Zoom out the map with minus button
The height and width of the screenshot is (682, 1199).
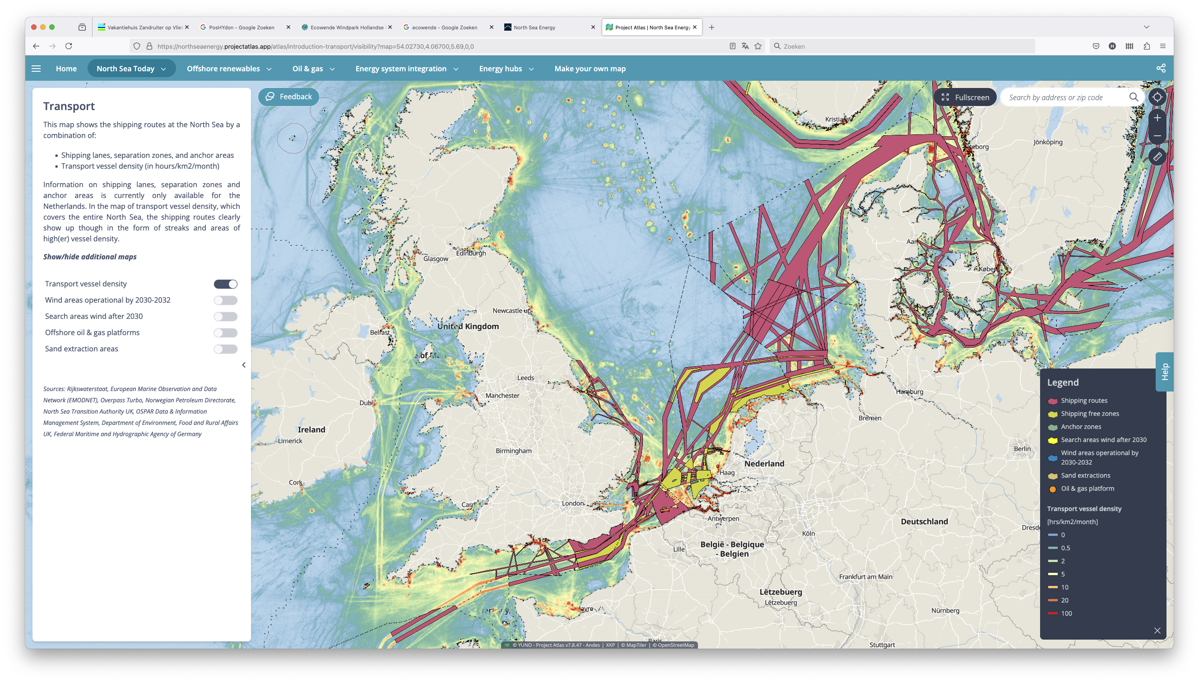(x=1157, y=136)
